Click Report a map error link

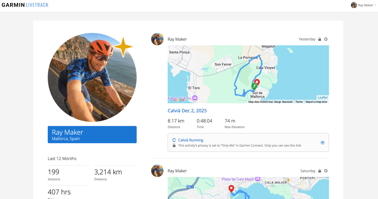tap(316, 102)
